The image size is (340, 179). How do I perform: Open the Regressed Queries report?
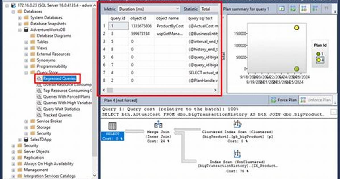59,78
